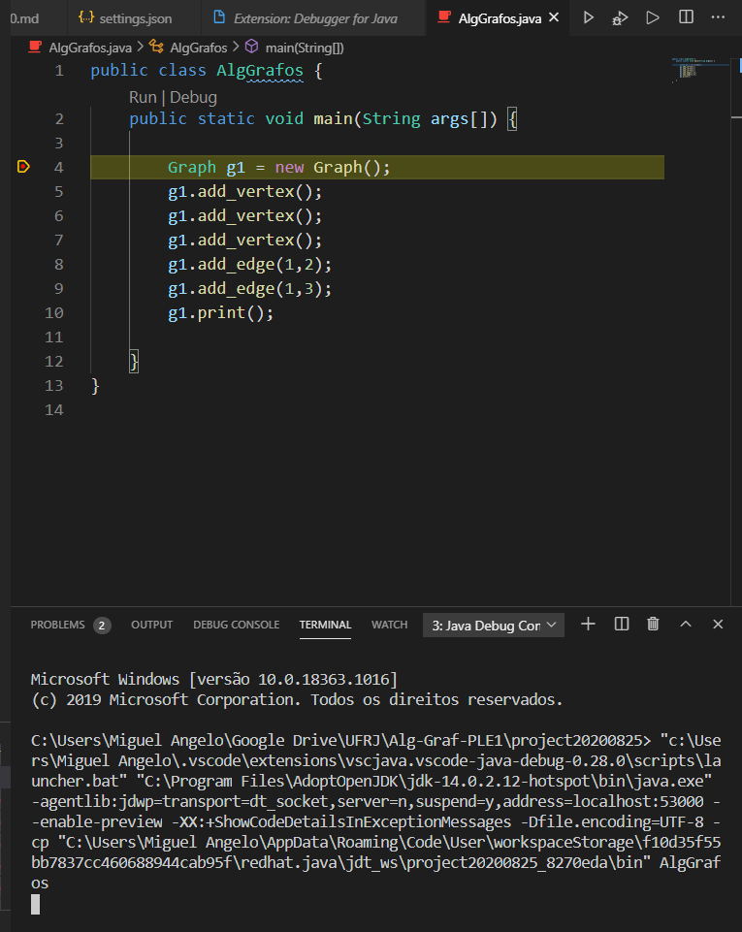This screenshot has width=742, height=932.
Task: Click the Run Java play icon in editor toolbar
Action: [588, 17]
